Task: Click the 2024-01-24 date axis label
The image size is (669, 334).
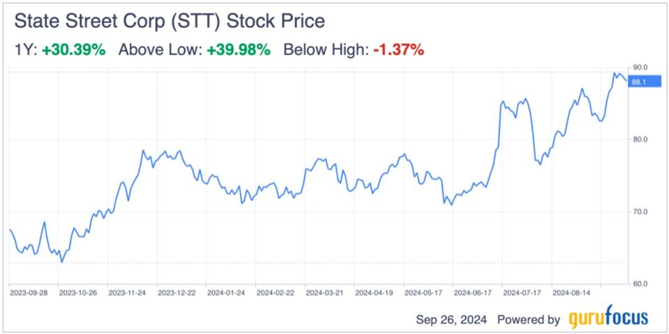Action: click(x=227, y=292)
